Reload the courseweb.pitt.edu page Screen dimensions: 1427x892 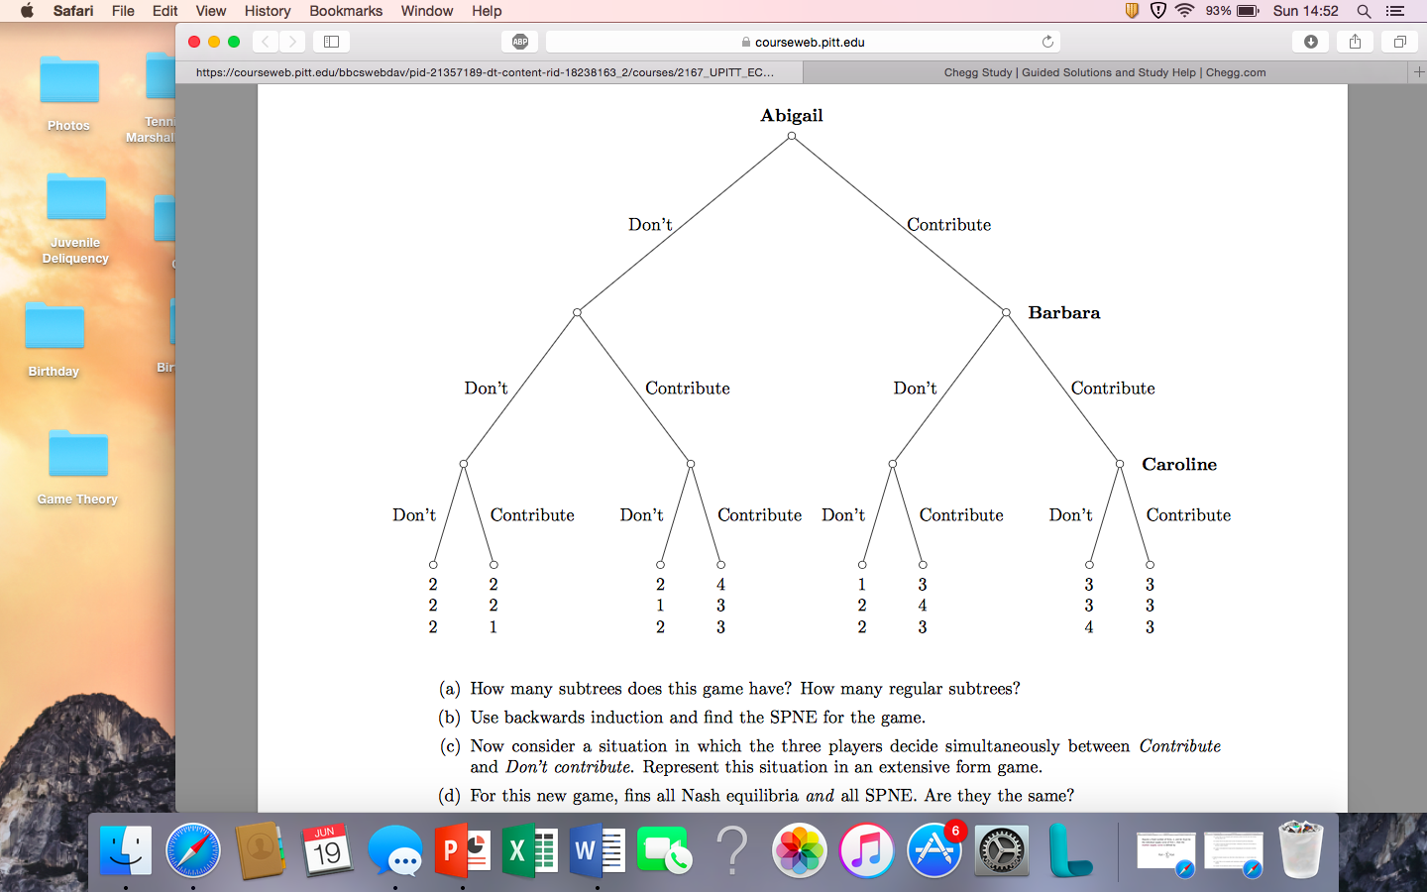click(1047, 42)
